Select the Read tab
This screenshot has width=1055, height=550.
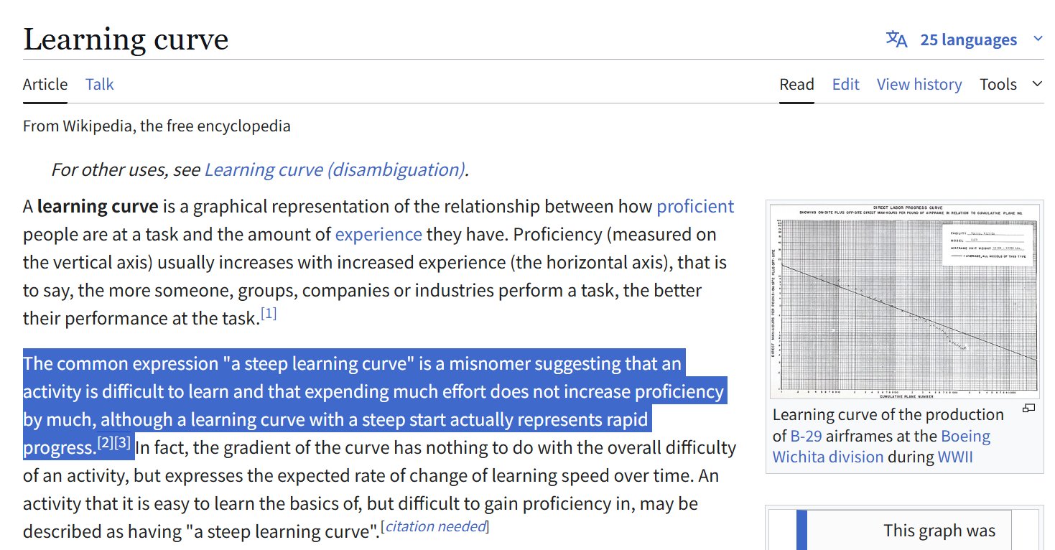pyautogui.click(x=796, y=85)
